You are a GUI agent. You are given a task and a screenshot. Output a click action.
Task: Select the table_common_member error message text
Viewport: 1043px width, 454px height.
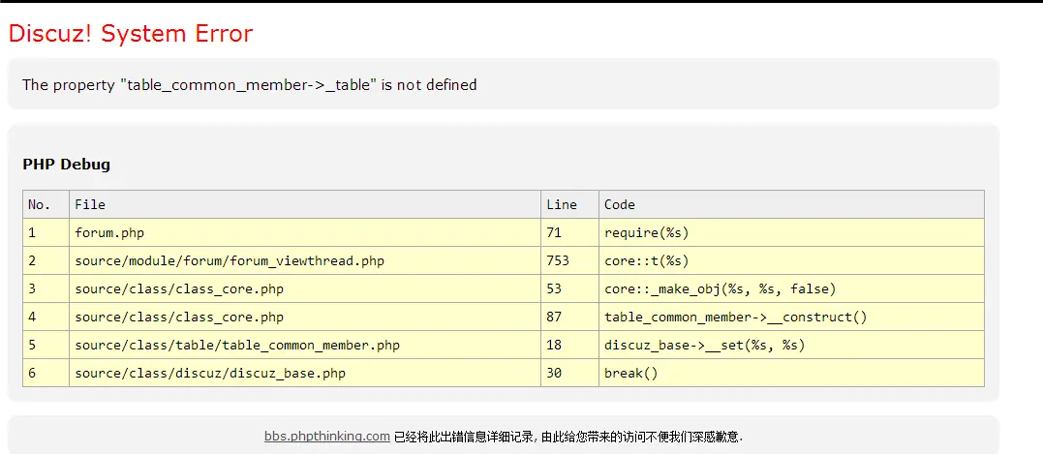(250, 84)
